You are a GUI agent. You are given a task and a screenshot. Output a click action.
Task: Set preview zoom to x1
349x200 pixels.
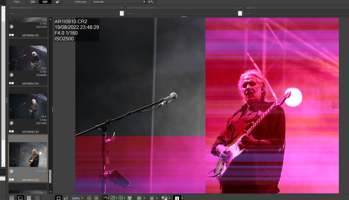[66, 198]
